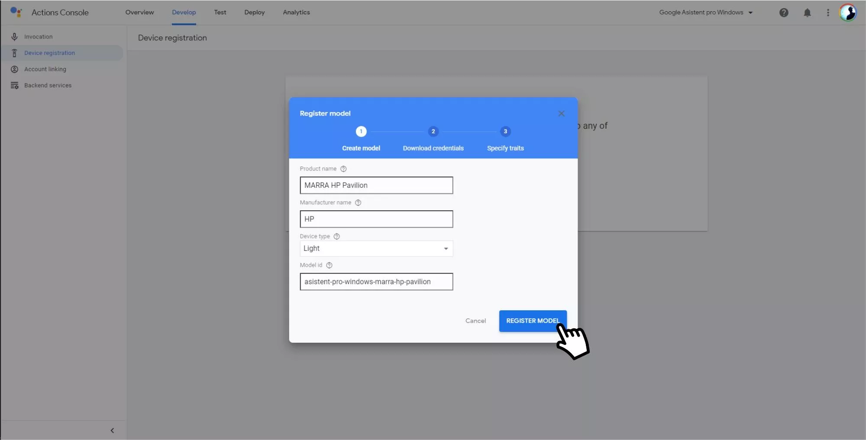Open Account linking in the sidebar
The height and width of the screenshot is (440, 866).
pyautogui.click(x=62, y=69)
